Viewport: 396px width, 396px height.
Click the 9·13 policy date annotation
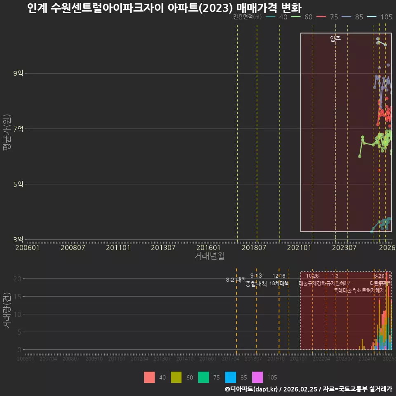pos(256,276)
